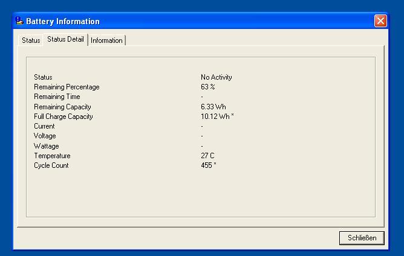Click the battery icon in title bar
Viewport: 404px width, 256px height.
[x=19, y=21]
